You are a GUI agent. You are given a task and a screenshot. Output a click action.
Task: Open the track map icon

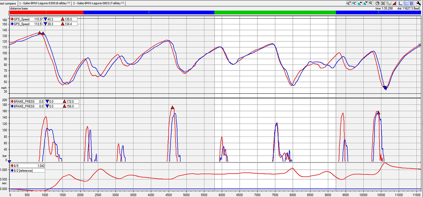(x=389, y=3)
